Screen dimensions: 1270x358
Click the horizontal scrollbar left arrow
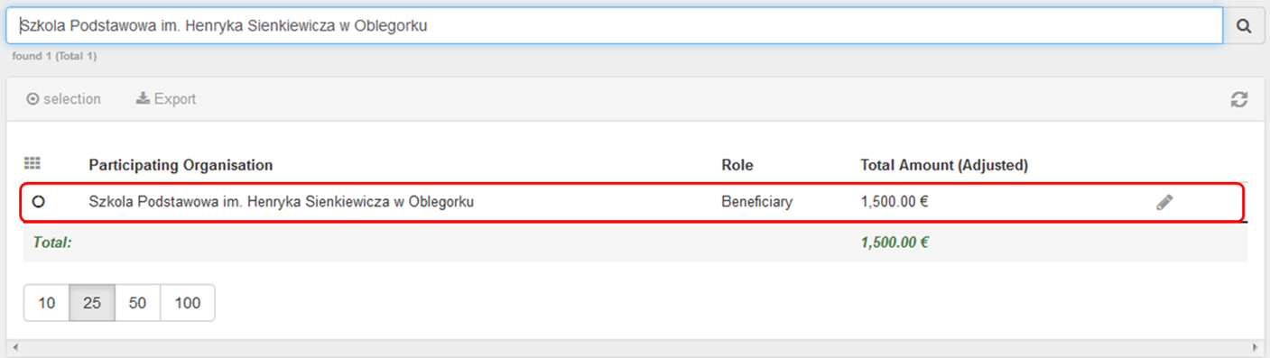point(13,347)
